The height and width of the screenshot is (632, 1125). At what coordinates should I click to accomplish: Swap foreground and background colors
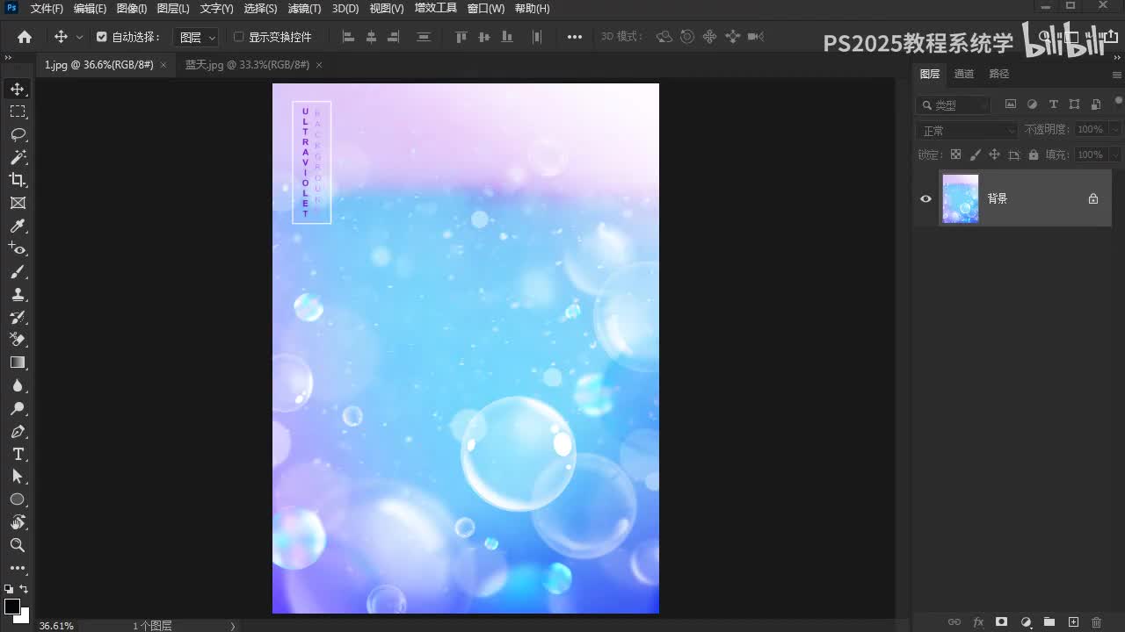(24, 589)
